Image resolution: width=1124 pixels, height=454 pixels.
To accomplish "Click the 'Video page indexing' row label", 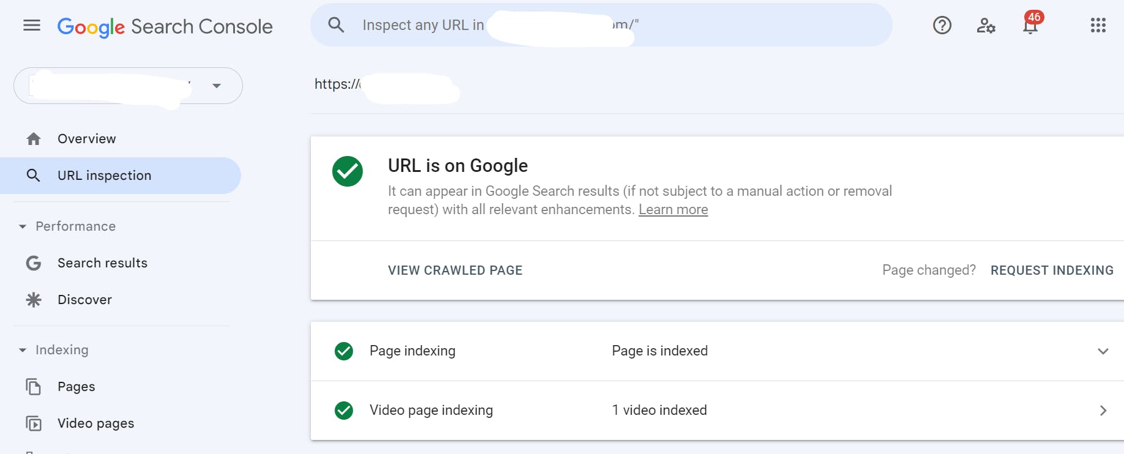I will pyautogui.click(x=431, y=411).
